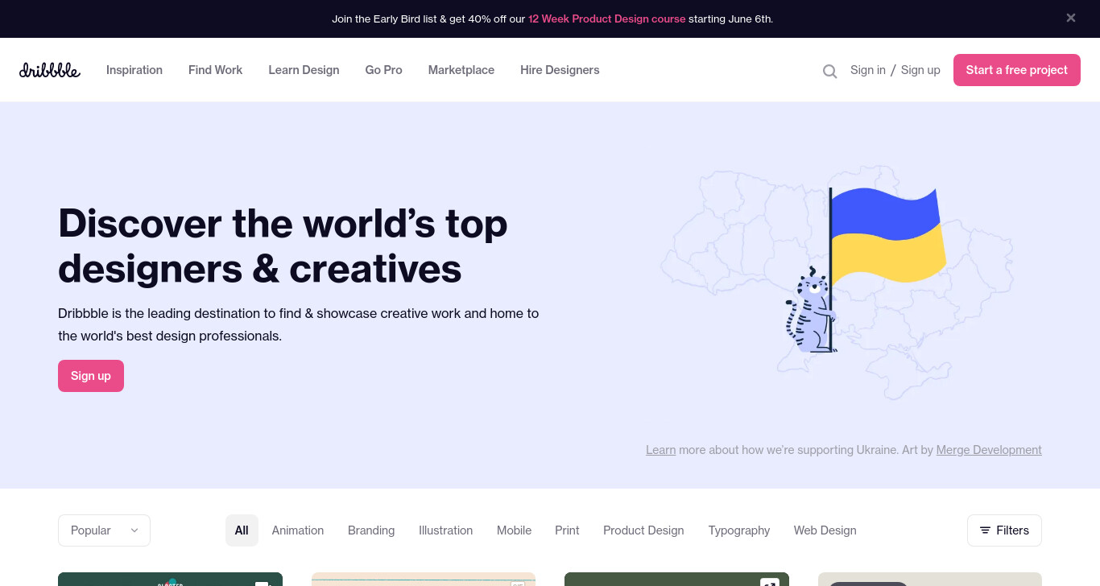Select the Mobile category
The image size is (1100, 586).
[x=514, y=530]
